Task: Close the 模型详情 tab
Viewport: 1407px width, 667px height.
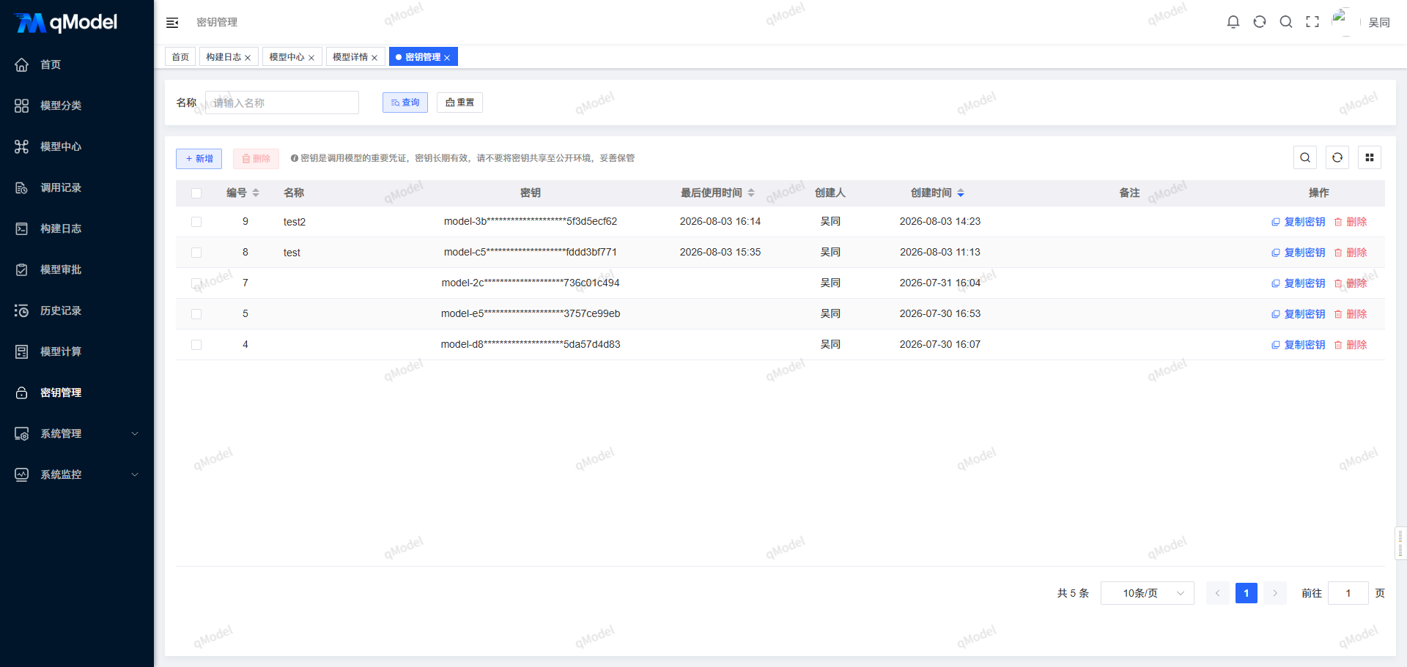Action: point(374,58)
